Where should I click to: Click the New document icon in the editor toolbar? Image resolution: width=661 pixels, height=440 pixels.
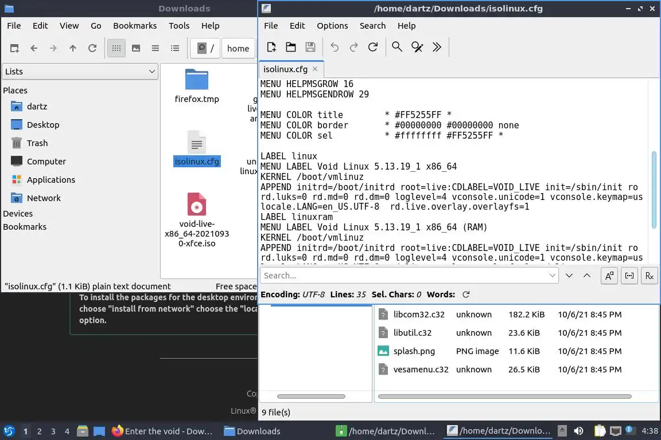coord(271,47)
